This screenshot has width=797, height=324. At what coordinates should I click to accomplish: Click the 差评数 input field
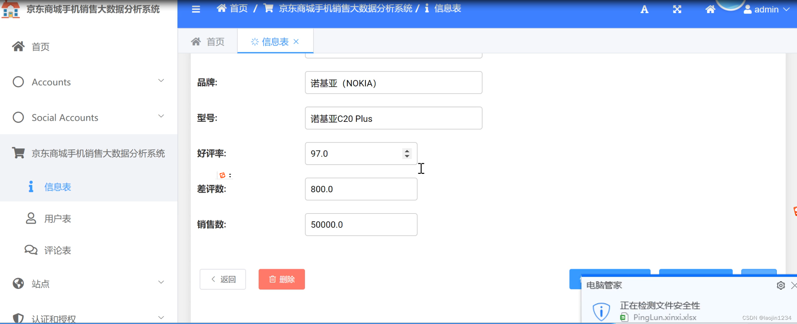[361, 189]
